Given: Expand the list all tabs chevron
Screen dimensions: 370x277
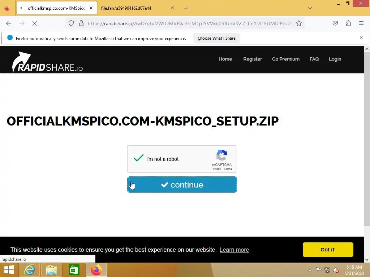Looking at the screenshot, I should [310, 8].
